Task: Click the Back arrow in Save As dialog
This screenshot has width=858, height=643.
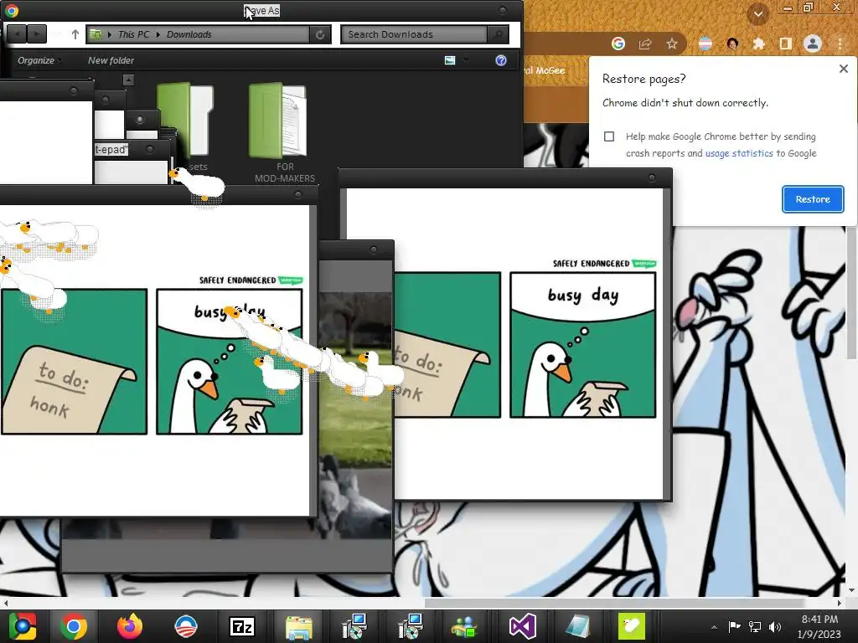Action: point(17,33)
